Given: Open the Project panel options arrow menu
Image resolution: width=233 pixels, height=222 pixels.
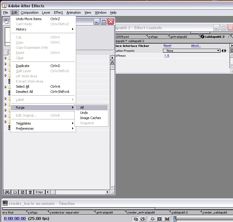Looking at the screenshot, I should click(112, 58).
